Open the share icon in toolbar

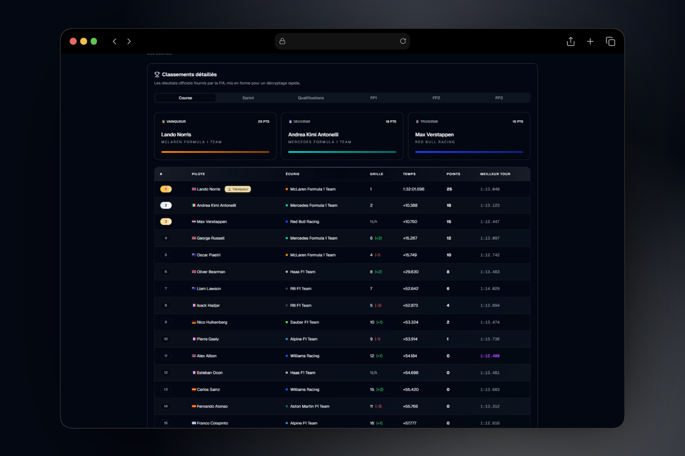(x=571, y=41)
